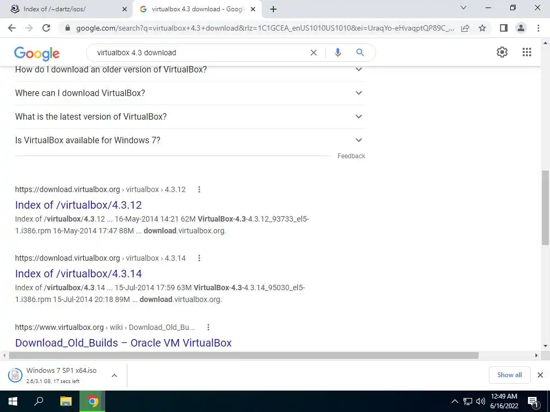This screenshot has height=412, width=550.
Task: Open File Explorer from taskbar
Action: tap(66, 401)
